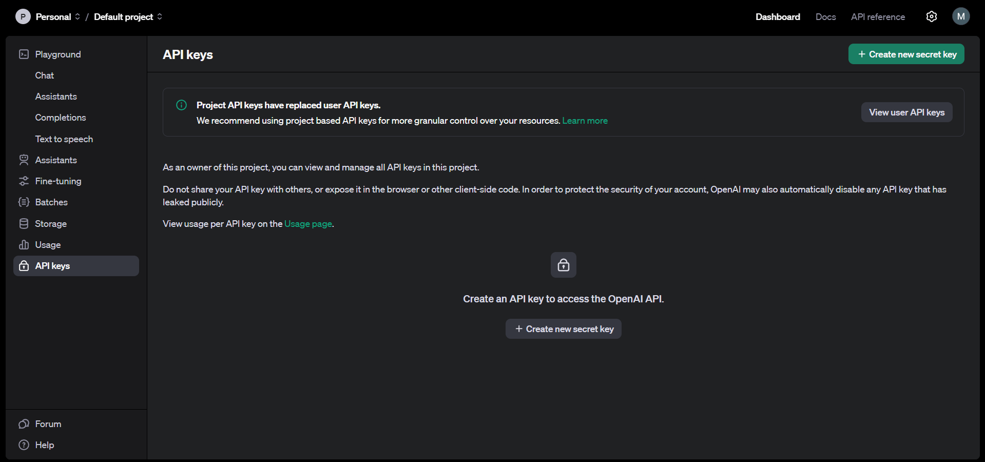Screen dimensions: 985x462
Task: Open the API reference tab
Action: pos(878,17)
